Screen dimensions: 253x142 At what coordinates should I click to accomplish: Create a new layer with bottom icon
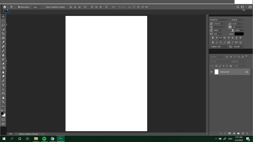[243, 133]
